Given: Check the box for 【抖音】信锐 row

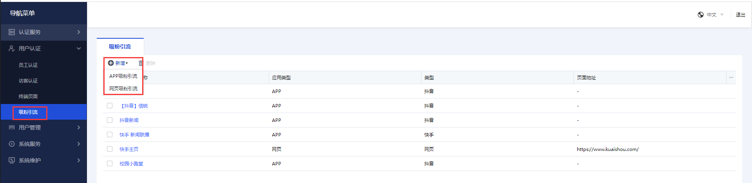Looking at the screenshot, I should pos(110,106).
